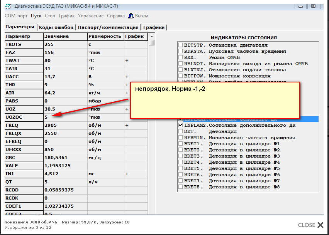329x235 pixels.
Task: Click the exit door icon beside Выход
Action: click(x=131, y=16)
